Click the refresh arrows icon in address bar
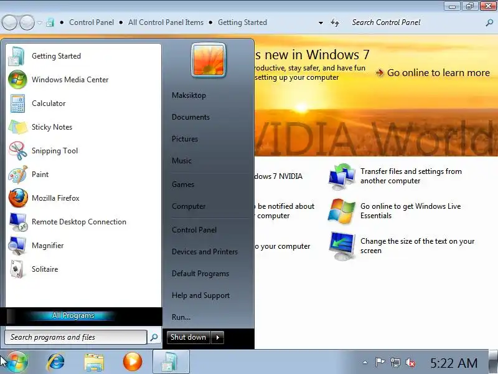The image size is (498, 374). (x=335, y=22)
